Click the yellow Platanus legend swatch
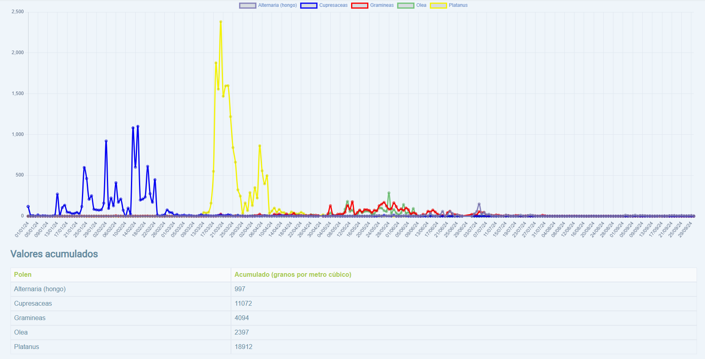 tap(438, 6)
